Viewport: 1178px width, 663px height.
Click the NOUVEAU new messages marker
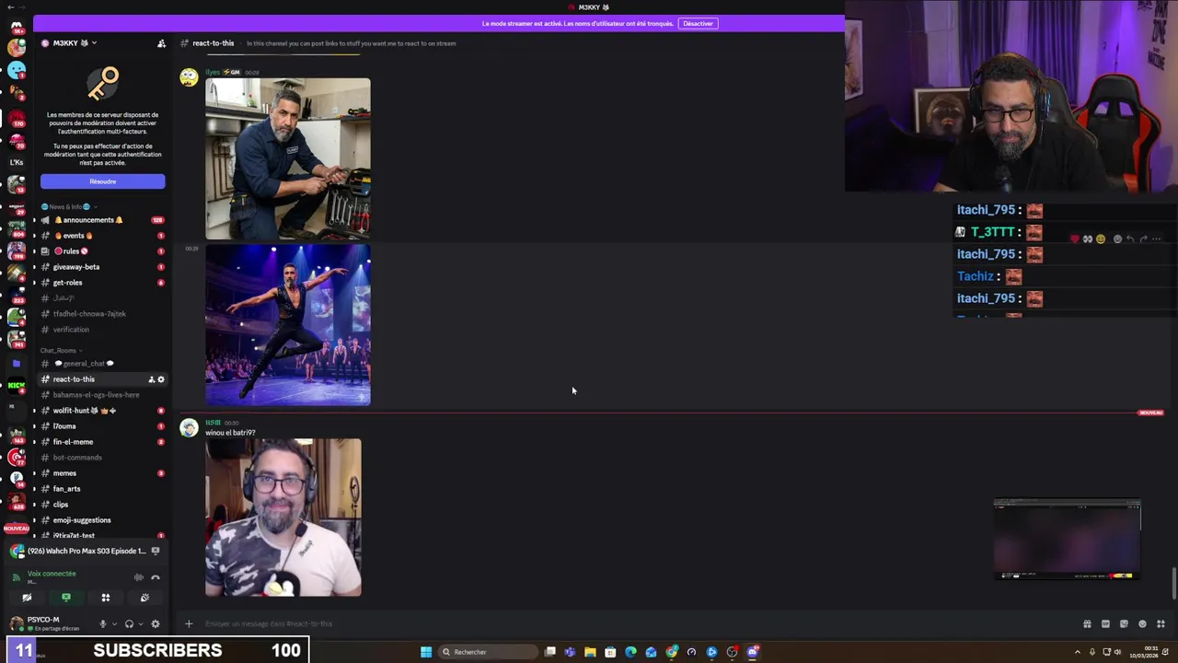[1150, 413]
